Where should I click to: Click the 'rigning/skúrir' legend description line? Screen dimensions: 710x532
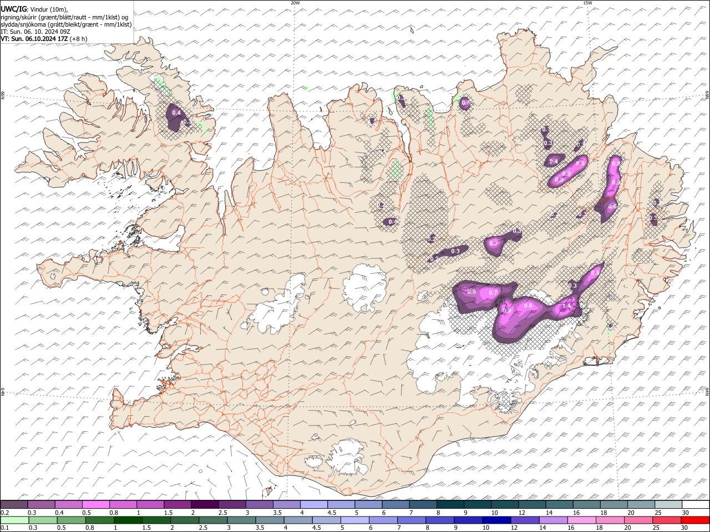(64, 17)
